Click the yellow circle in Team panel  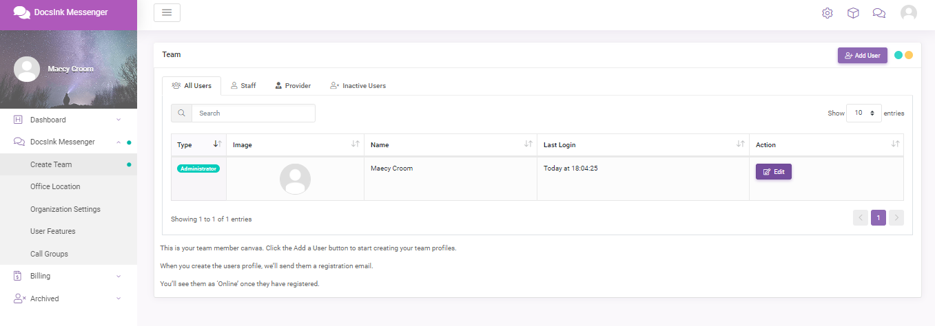point(909,55)
